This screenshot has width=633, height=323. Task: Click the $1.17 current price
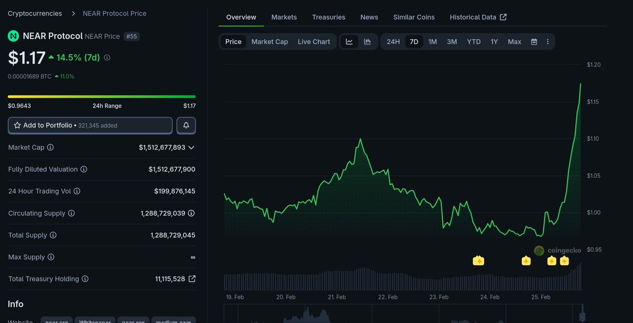26,57
